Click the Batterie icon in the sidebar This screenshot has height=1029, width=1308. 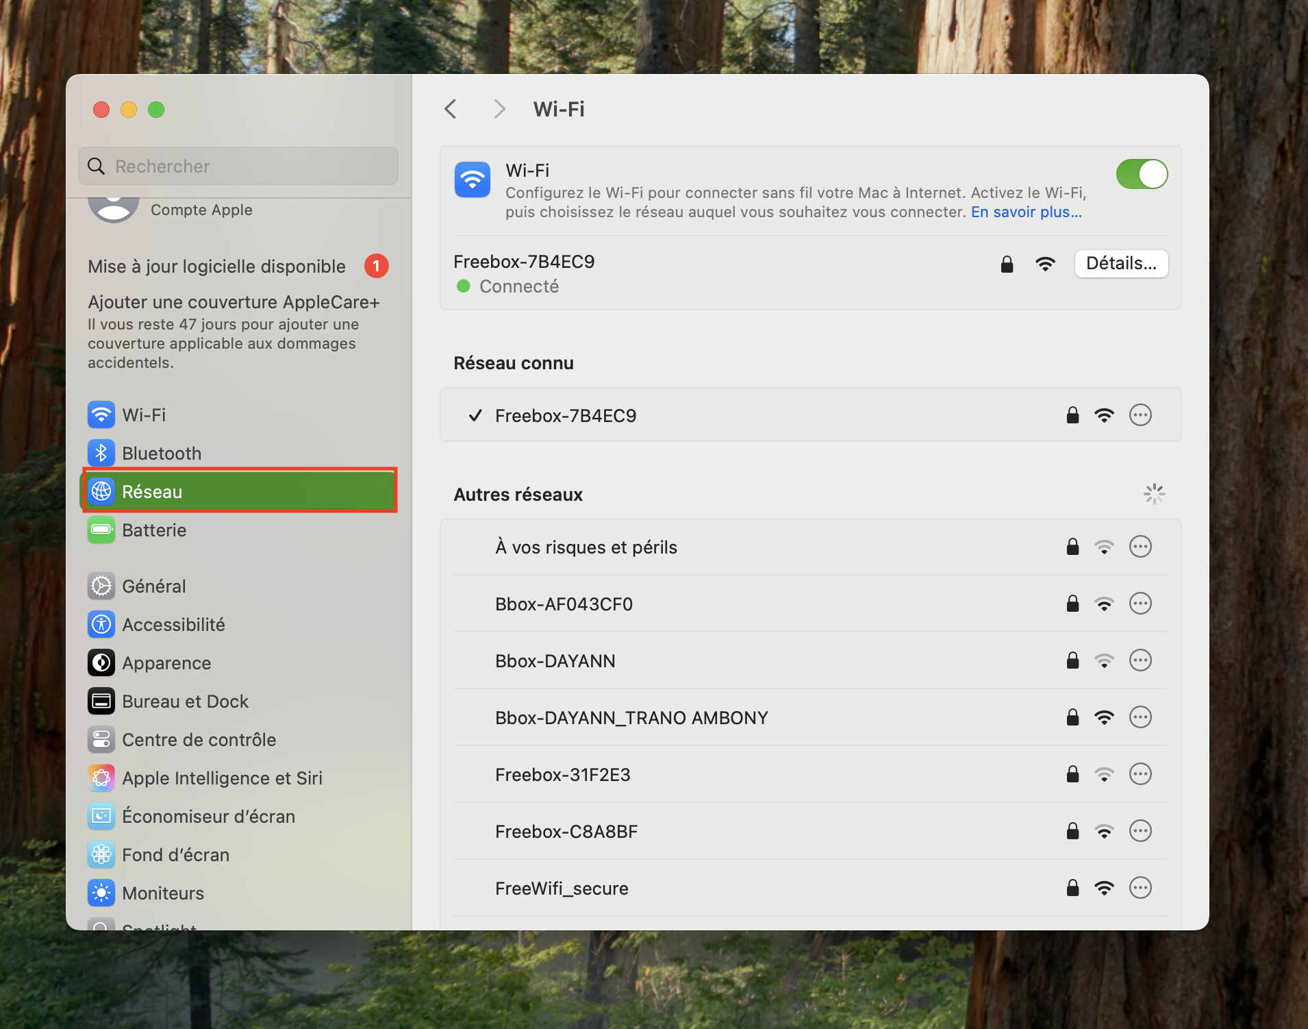(x=101, y=530)
